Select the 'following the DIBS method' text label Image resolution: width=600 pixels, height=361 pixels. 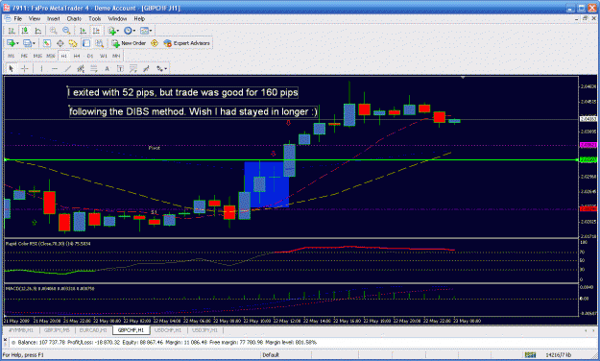pyautogui.click(x=193, y=111)
